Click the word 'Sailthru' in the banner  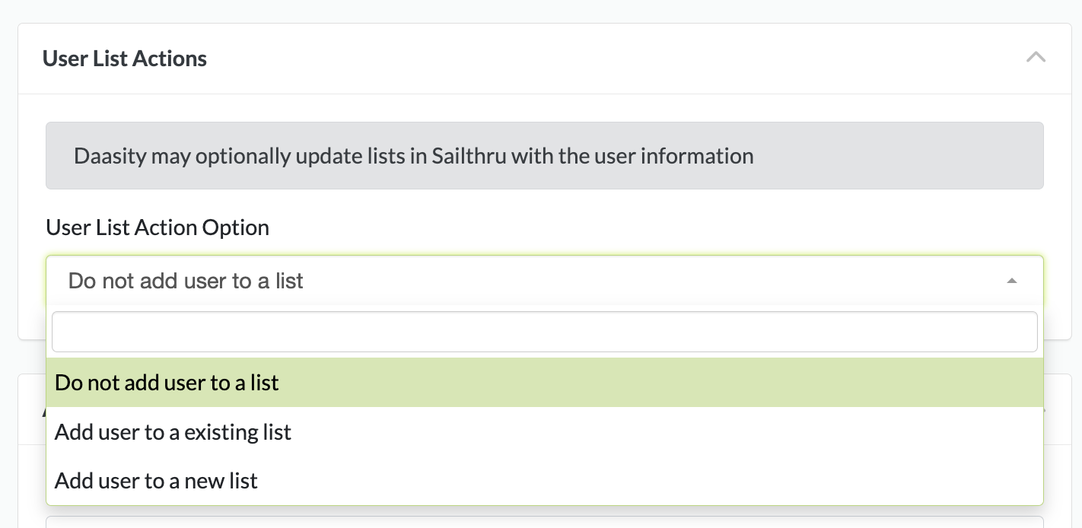point(469,157)
